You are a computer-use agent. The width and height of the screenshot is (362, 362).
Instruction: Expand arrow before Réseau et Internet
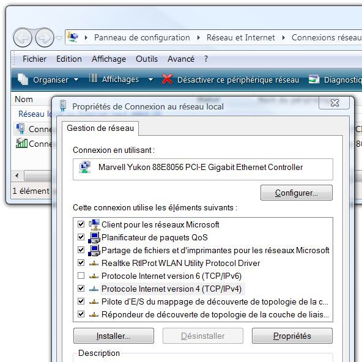tap(198, 38)
